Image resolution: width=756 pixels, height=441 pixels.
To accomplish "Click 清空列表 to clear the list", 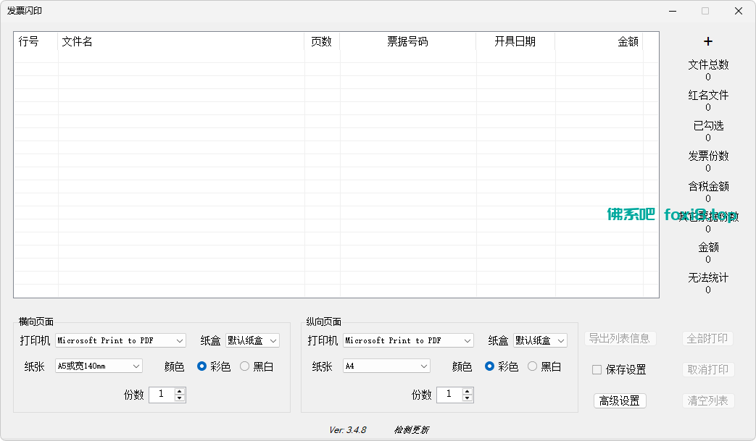I will click(708, 400).
